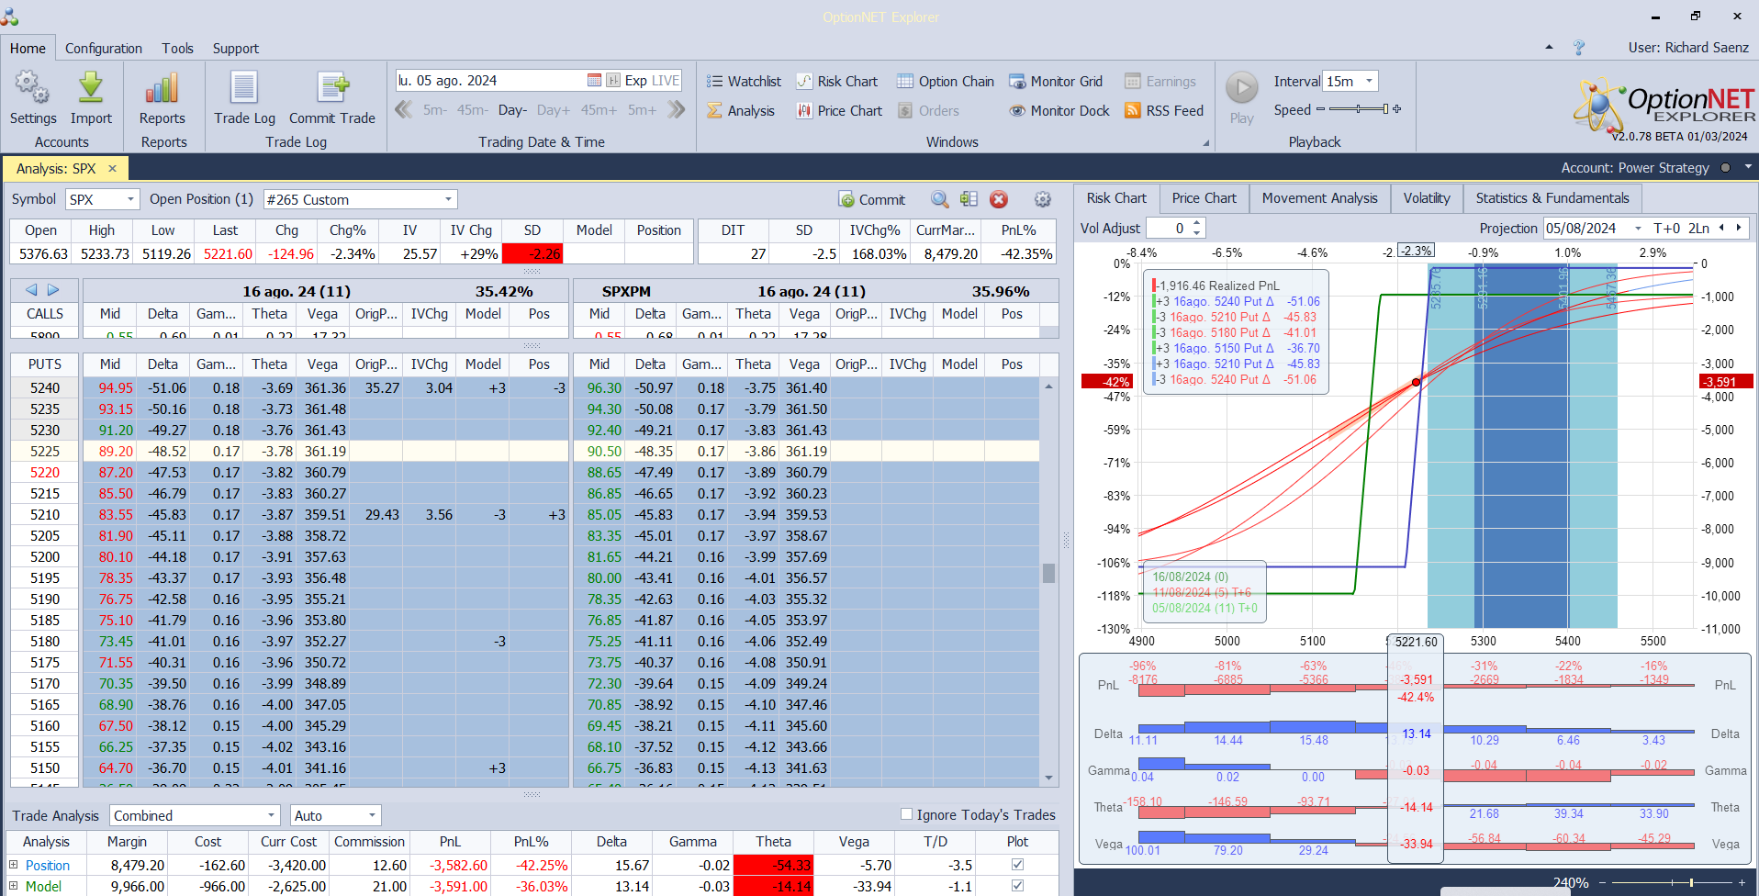Go to previous expiration with left blue arrow
This screenshot has width=1759, height=896.
click(31, 290)
